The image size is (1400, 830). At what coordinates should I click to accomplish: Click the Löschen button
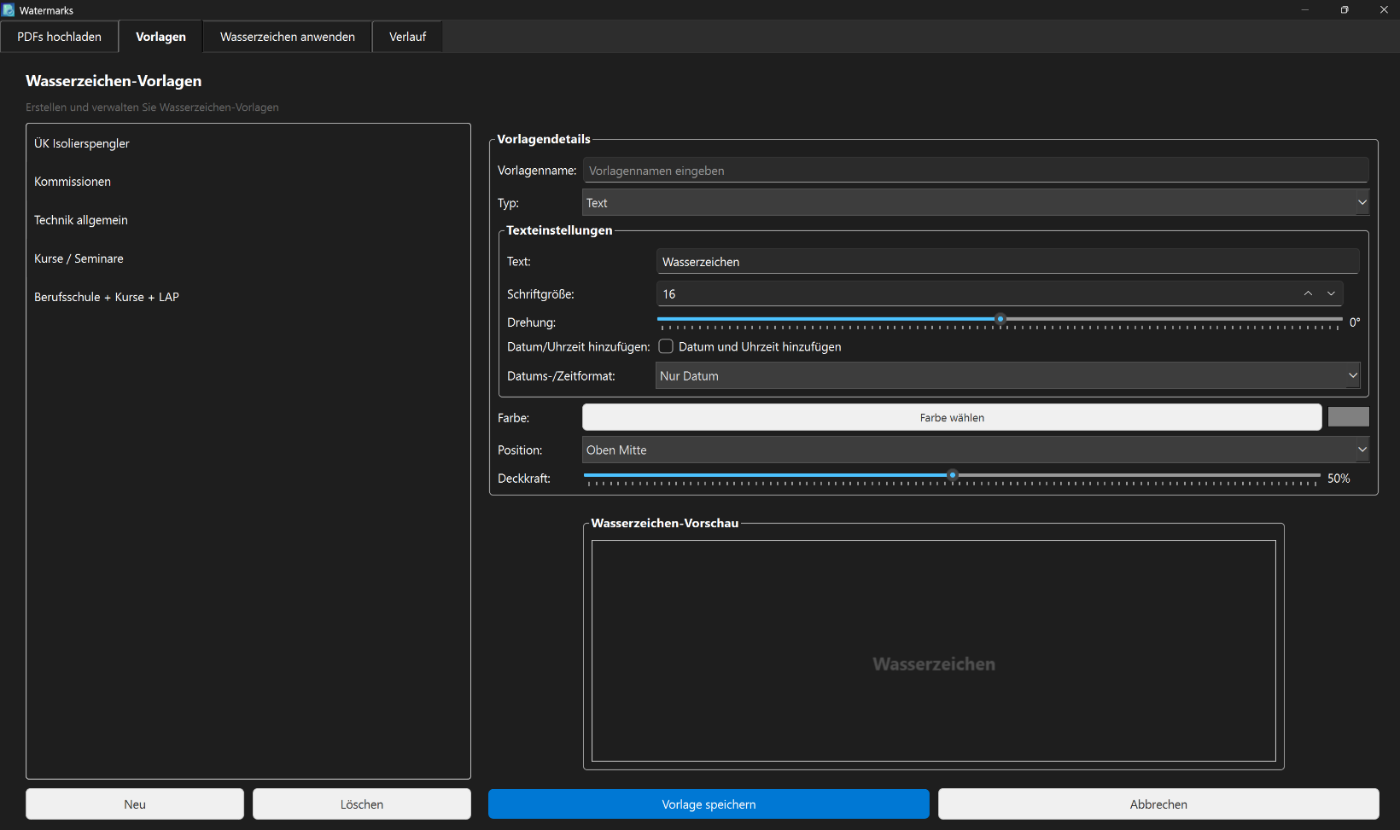click(x=362, y=804)
